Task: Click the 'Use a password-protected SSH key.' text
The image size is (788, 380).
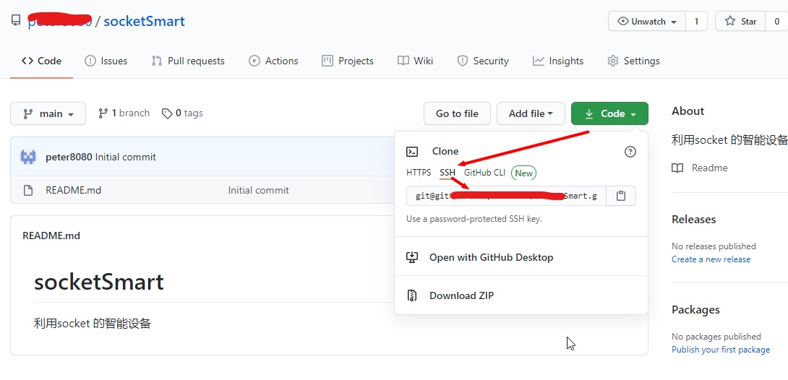Action: click(474, 219)
